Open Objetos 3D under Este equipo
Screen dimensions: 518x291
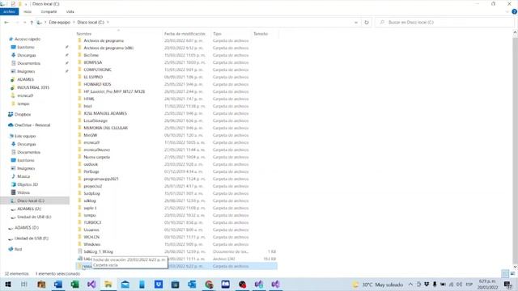click(x=28, y=184)
